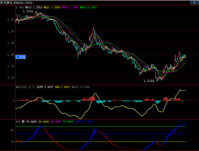Click the blue 1.2526 current price tag

(x=20, y=57)
